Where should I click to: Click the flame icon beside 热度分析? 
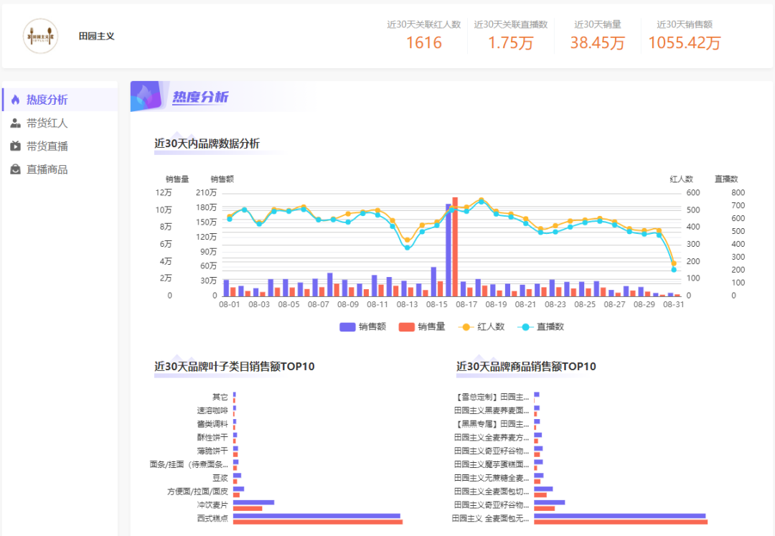click(16, 100)
